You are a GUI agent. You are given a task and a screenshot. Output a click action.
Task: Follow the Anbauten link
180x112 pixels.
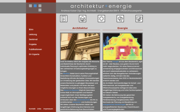(x=77, y=102)
